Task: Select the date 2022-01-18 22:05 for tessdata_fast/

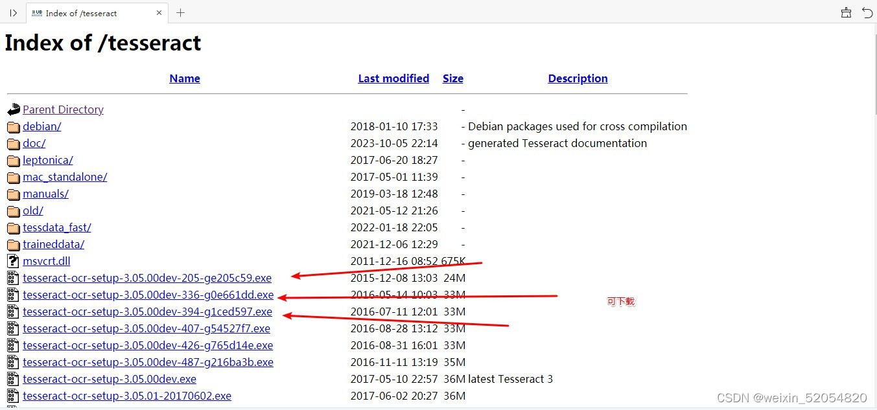Action: [x=394, y=227]
